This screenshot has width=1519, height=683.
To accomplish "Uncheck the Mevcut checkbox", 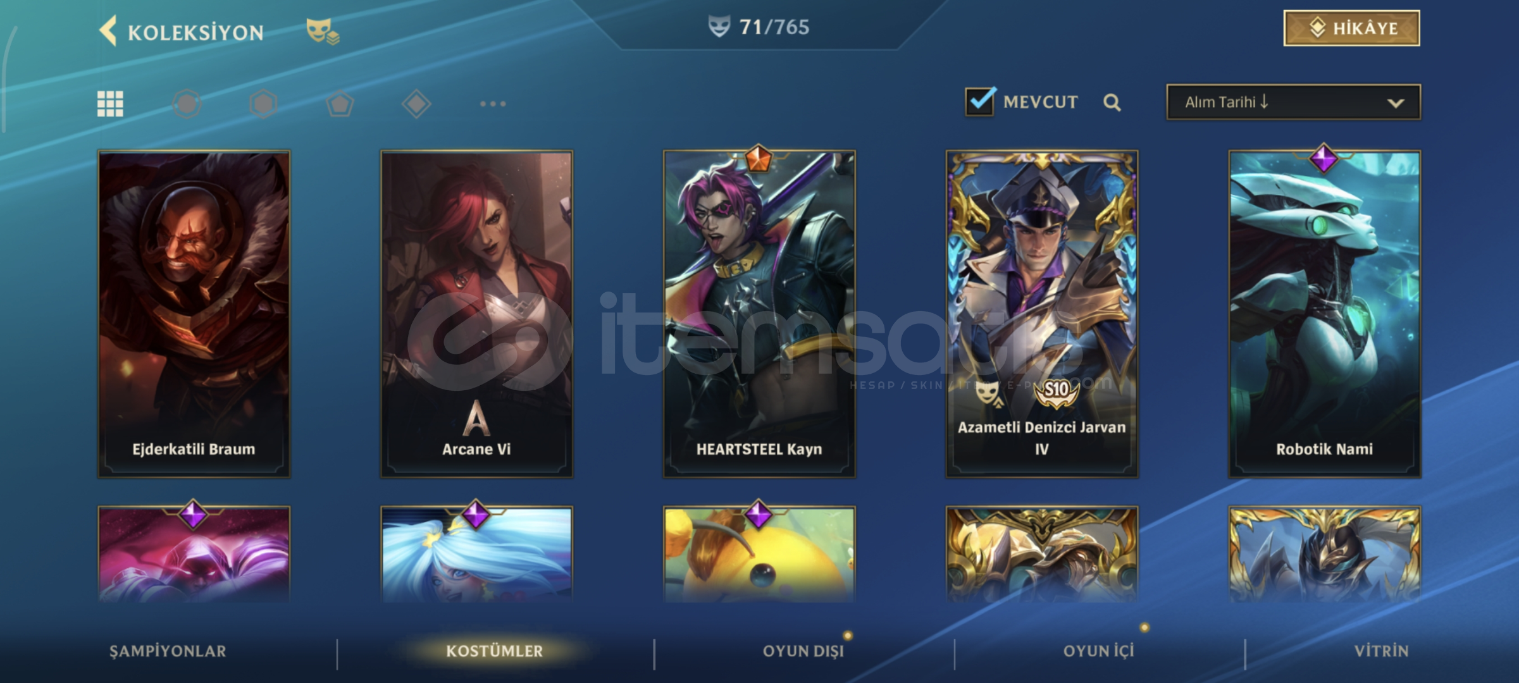I will [x=980, y=101].
